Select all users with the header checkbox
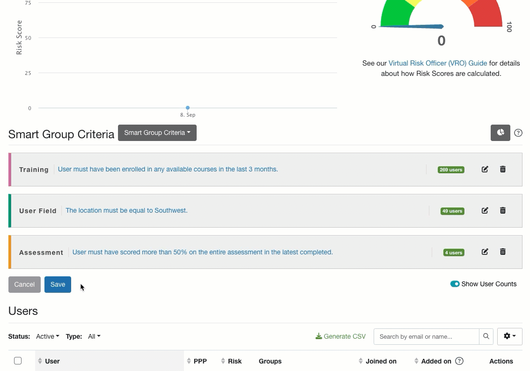Image resolution: width=530 pixels, height=371 pixels. coord(18,361)
